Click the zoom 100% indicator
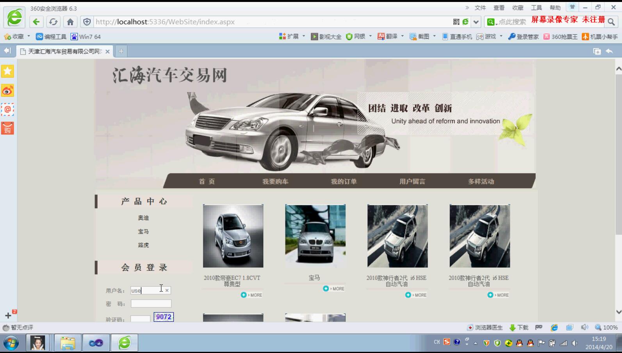Screen dimensions: 622x353 point(606,328)
